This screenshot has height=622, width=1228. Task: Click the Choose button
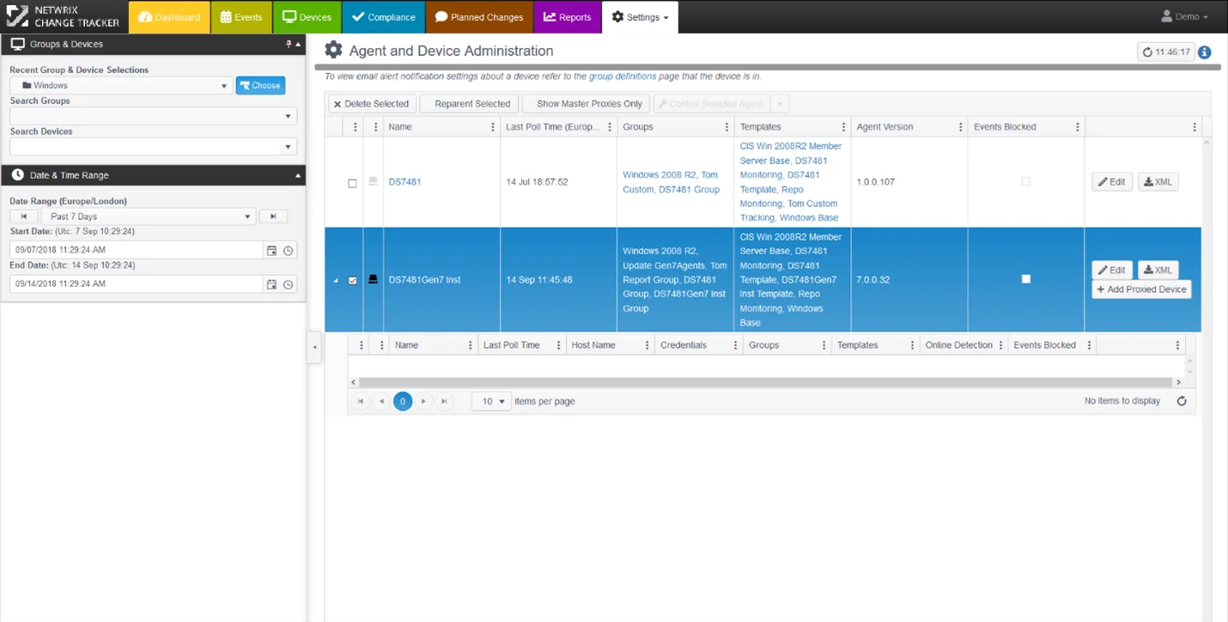pos(260,85)
